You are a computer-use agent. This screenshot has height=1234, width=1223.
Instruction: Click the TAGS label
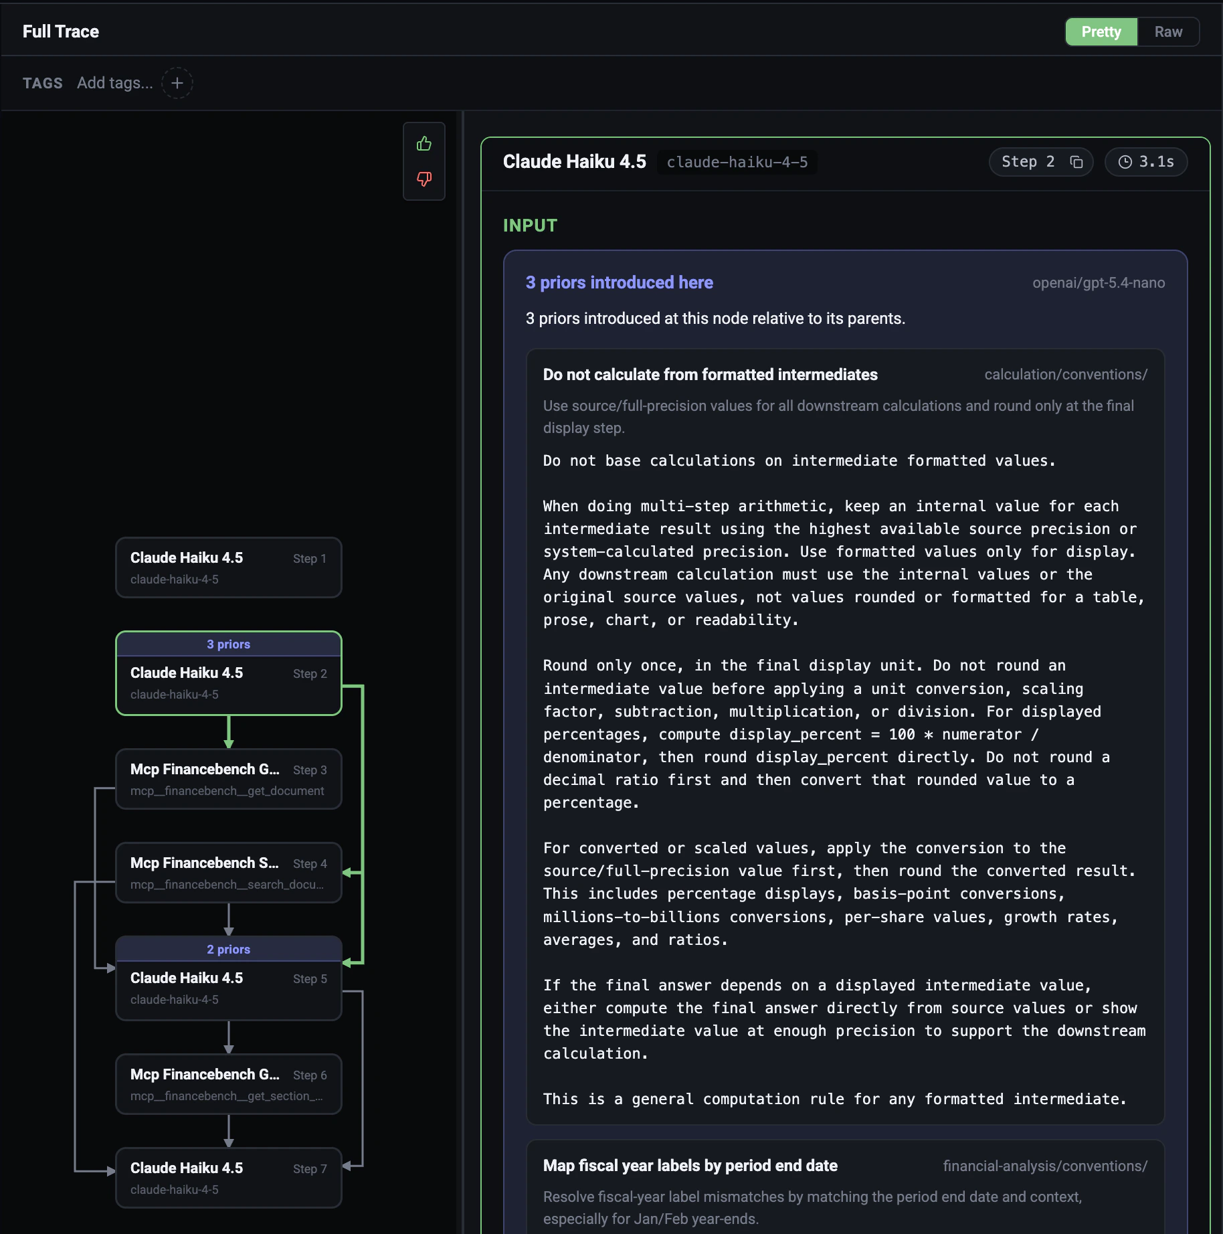tap(43, 83)
